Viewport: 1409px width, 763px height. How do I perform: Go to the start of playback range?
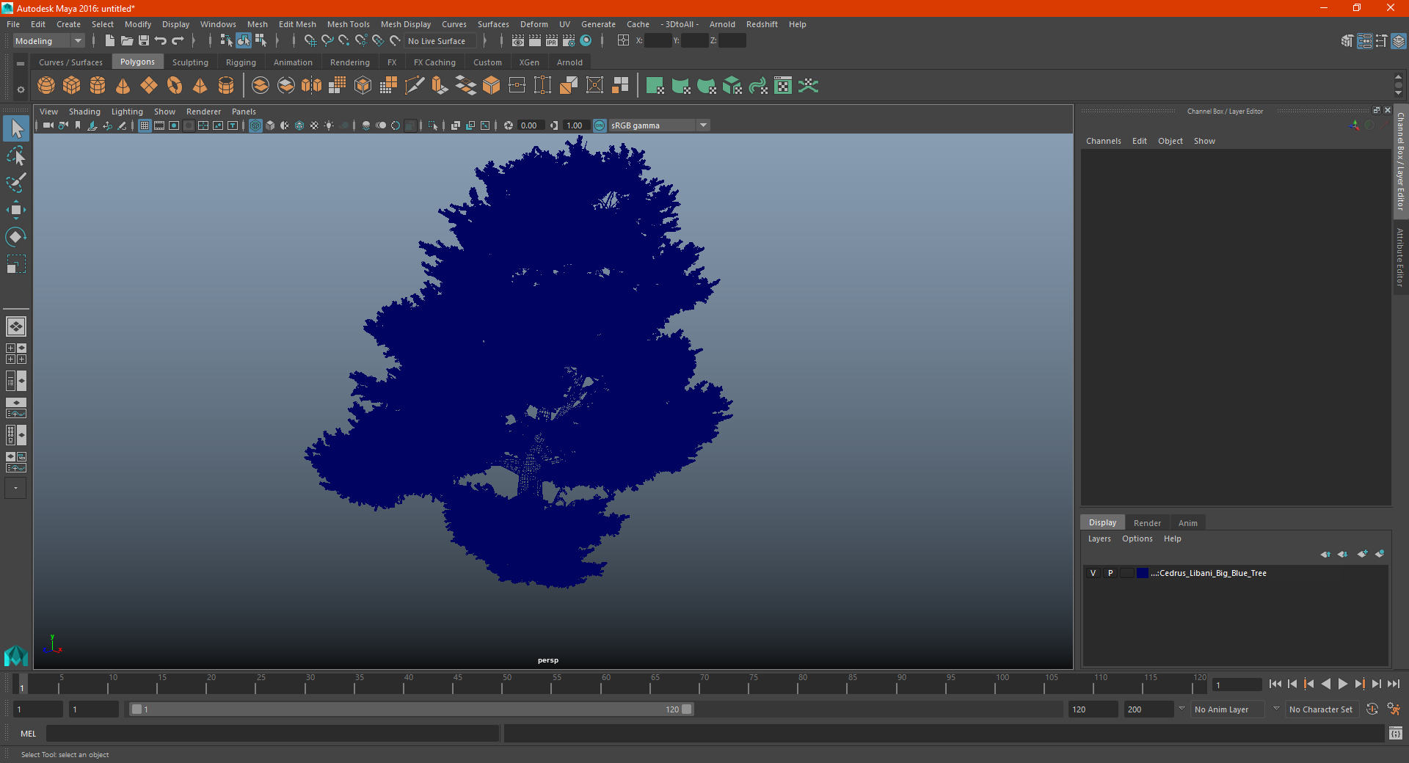(x=1275, y=684)
